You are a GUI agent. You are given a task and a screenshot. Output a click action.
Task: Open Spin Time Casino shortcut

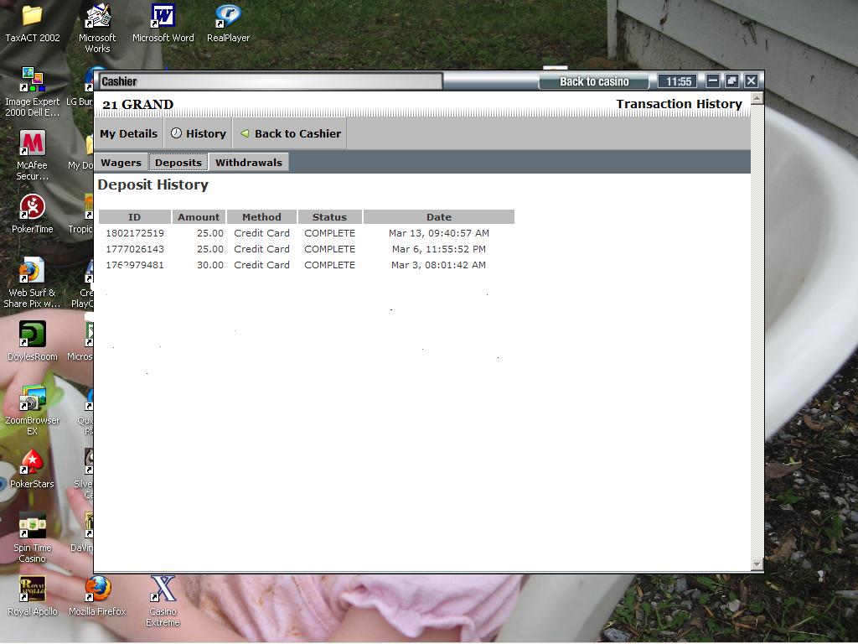[32, 538]
